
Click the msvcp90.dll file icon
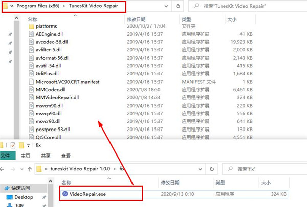tap(31, 113)
